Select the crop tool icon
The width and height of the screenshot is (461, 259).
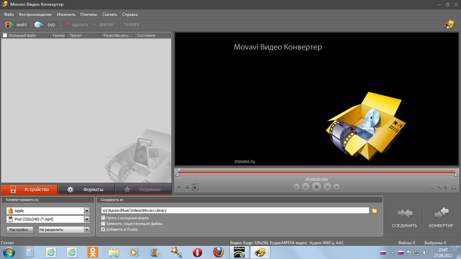432,187
